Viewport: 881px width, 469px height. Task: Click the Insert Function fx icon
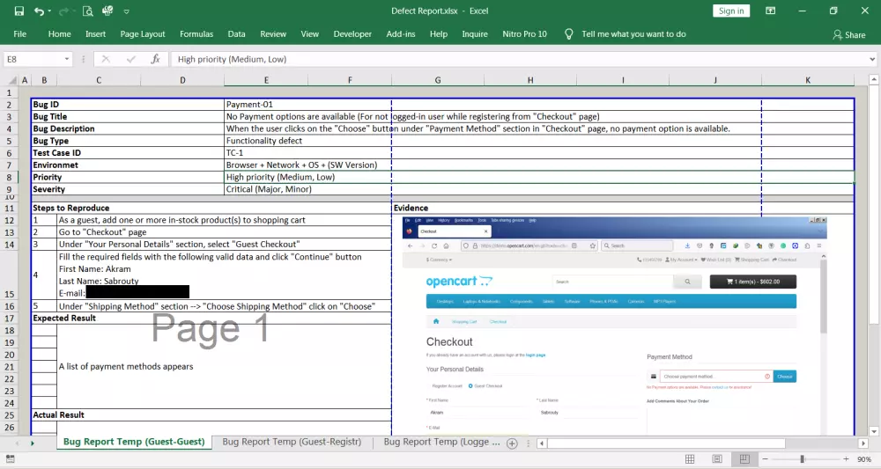155,59
